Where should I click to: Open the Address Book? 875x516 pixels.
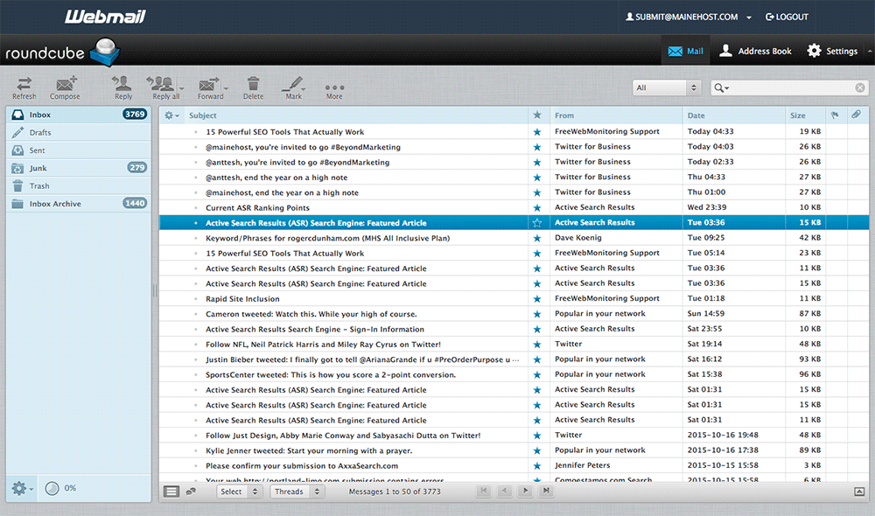754,52
